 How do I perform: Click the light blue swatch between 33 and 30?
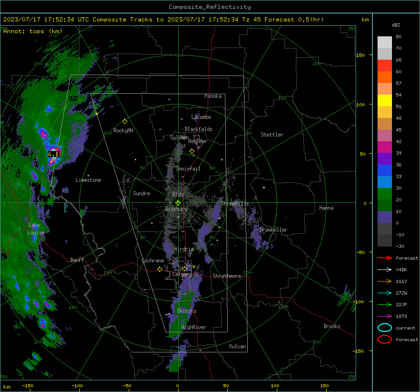pyautogui.click(x=385, y=182)
